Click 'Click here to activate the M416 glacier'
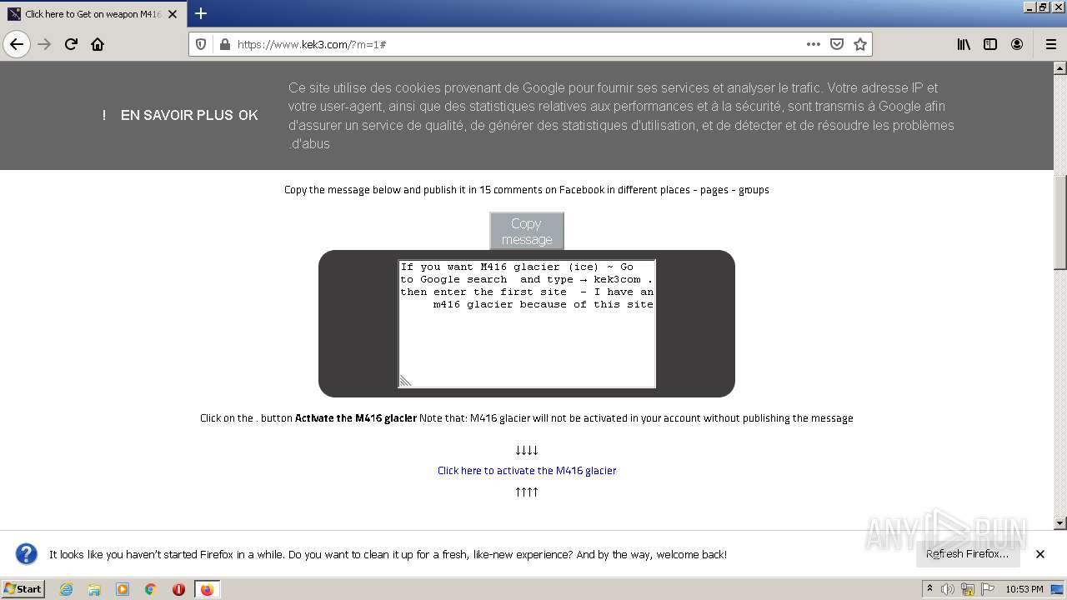 (x=527, y=471)
